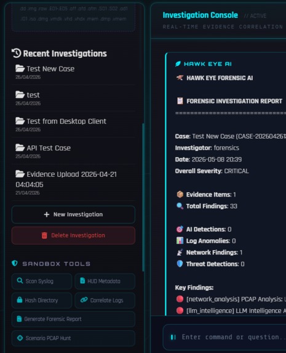Click the 21/04/2026 date under Evidence Upload

pos(28,193)
